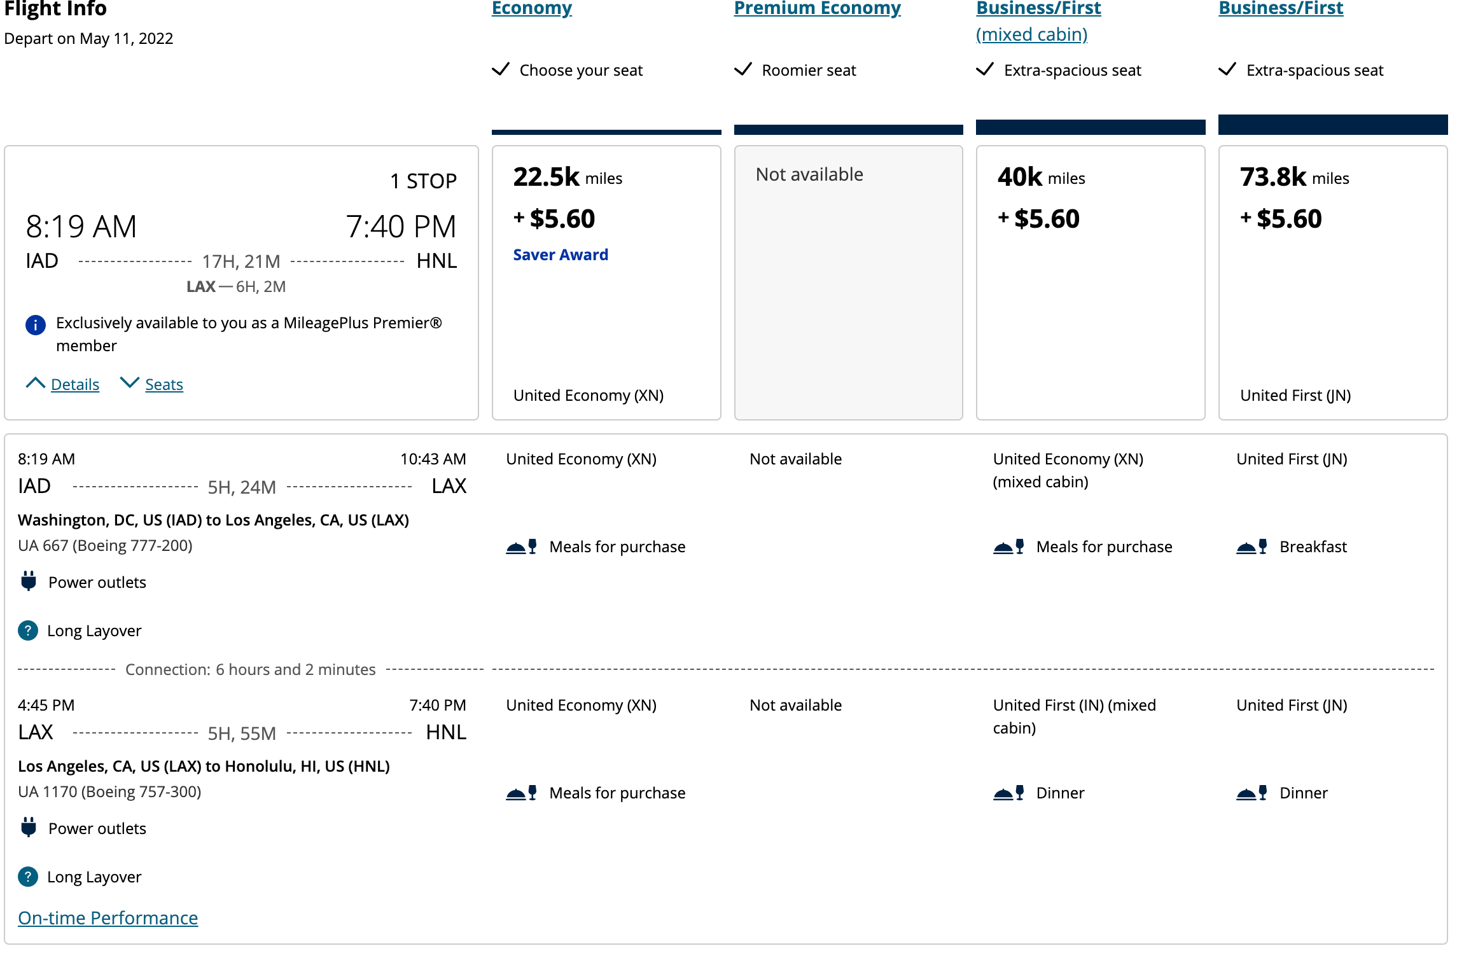Image resolution: width=1457 pixels, height=953 pixels.
Task: Click the 4:45 PM departure time
Action: pos(46,705)
